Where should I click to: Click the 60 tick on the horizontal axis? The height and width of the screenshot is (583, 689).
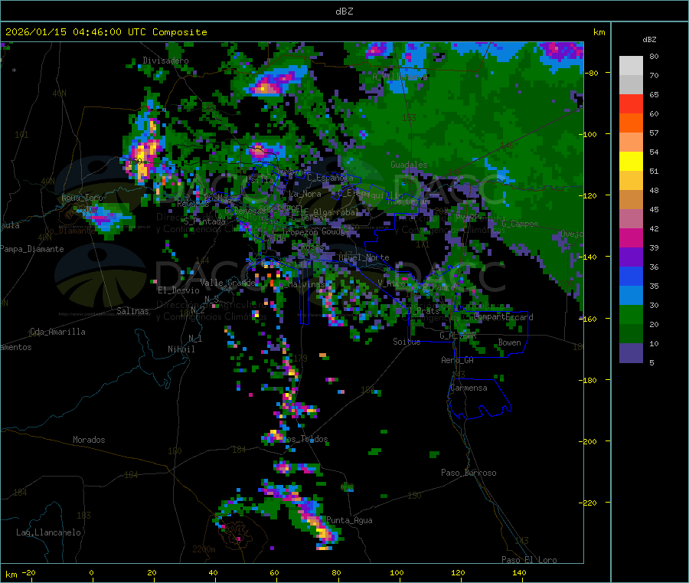click(274, 572)
